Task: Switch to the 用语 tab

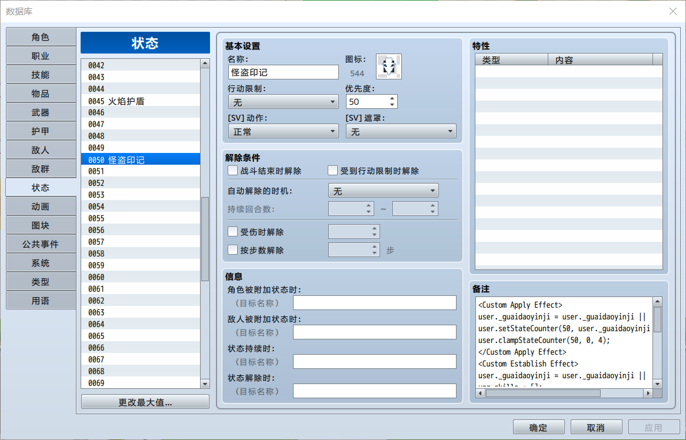Action: (41, 301)
